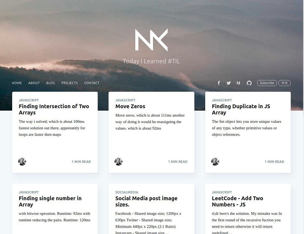This screenshot has height=234, width=304.
Task: Open Social Media post image sizes article
Action: [147, 201]
